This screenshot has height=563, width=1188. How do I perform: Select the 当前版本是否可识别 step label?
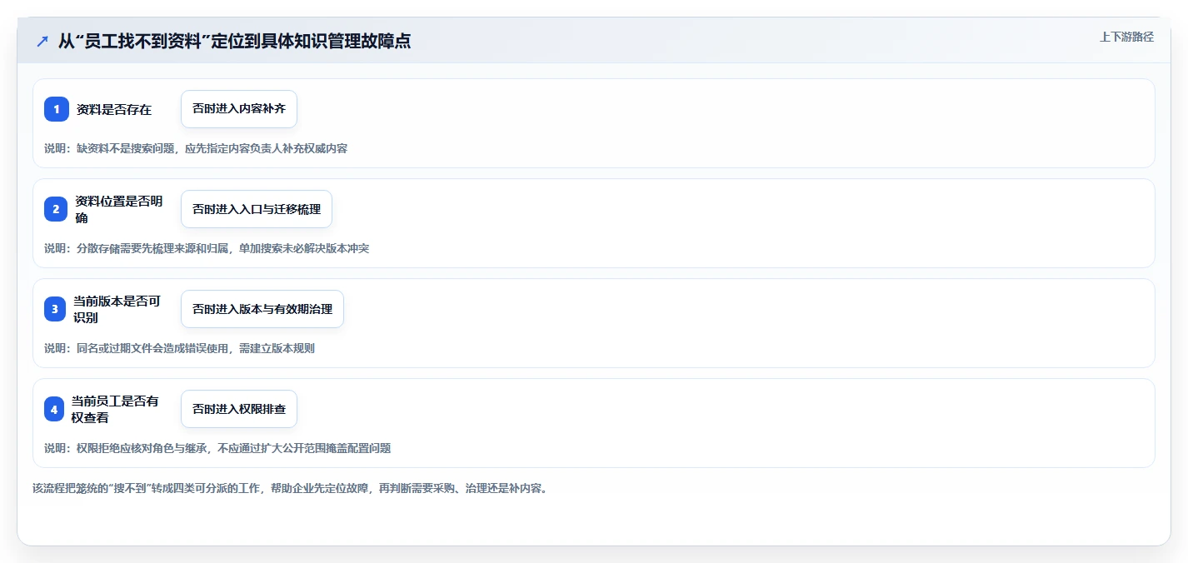pos(117,309)
